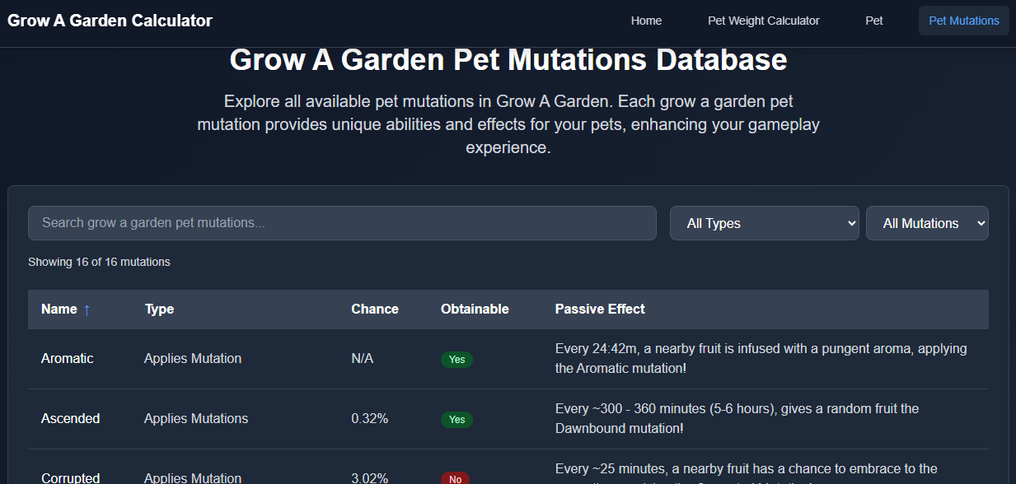The height and width of the screenshot is (484, 1016).
Task: Click the Name column sort arrow
Action: [x=88, y=309]
